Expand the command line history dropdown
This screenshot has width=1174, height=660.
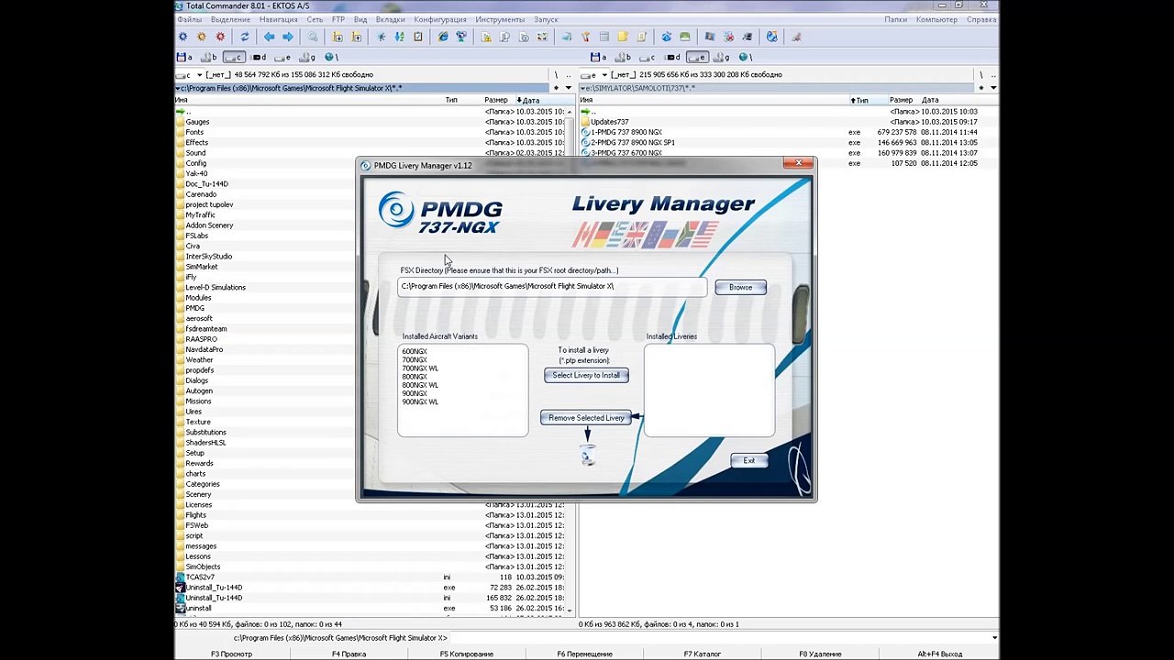pyautogui.click(x=994, y=638)
